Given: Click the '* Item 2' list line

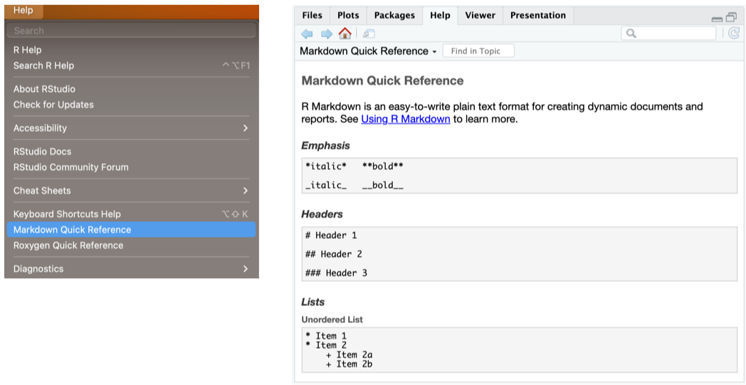Looking at the screenshot, I should [x=326, y=345].
